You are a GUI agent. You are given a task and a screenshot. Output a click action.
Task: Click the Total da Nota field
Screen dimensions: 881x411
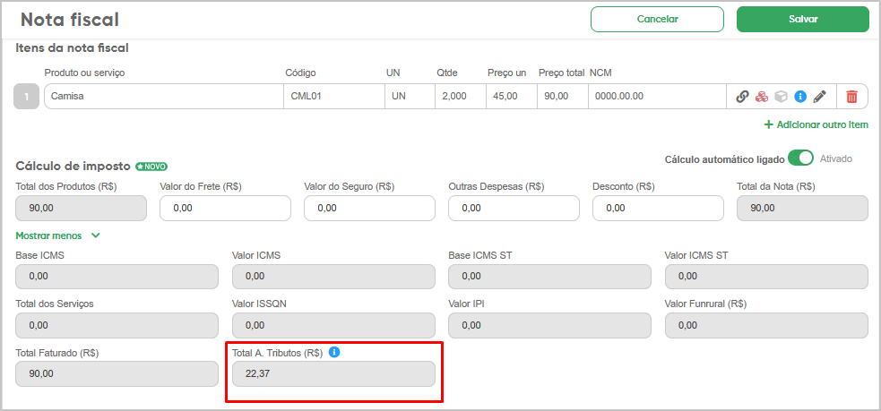[x=802, y=209]
